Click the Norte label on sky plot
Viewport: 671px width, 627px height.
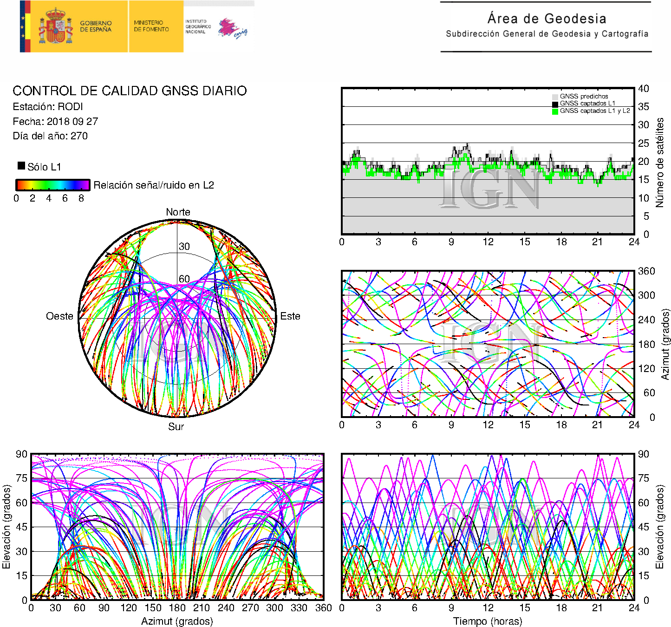coord(178,212)
